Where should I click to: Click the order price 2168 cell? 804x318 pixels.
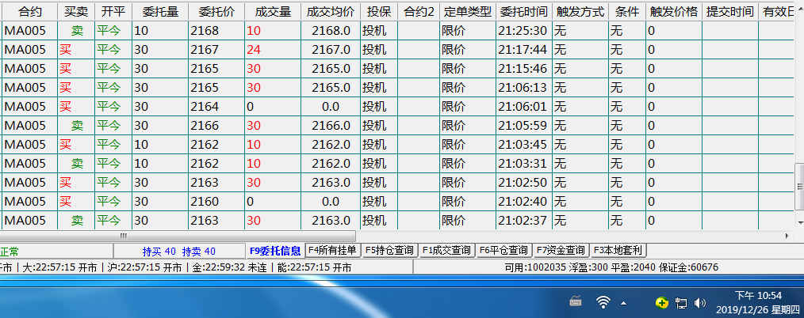(x=216, y=31)
